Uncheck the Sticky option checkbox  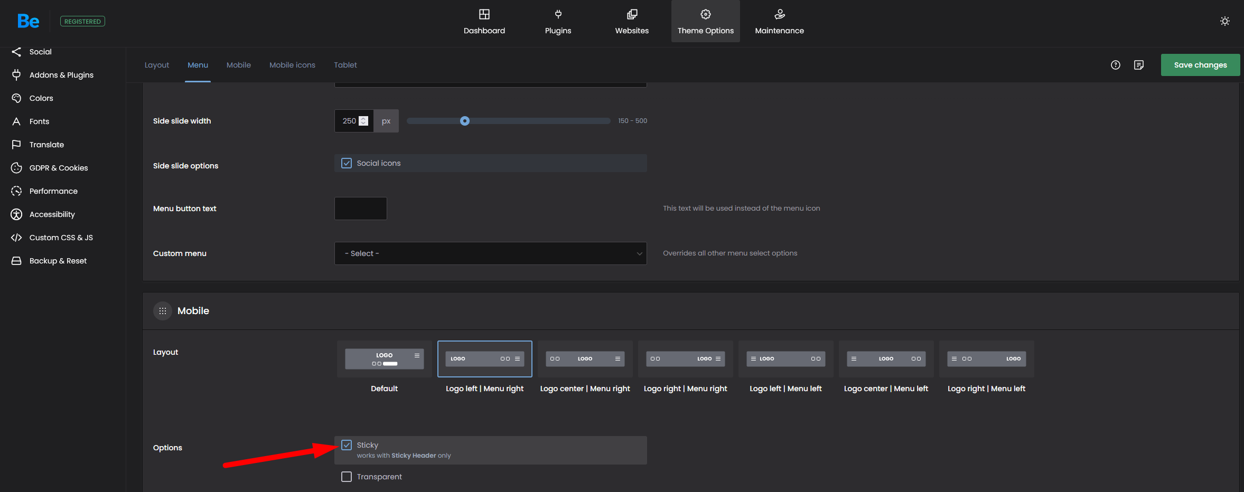tap(347, 445)
